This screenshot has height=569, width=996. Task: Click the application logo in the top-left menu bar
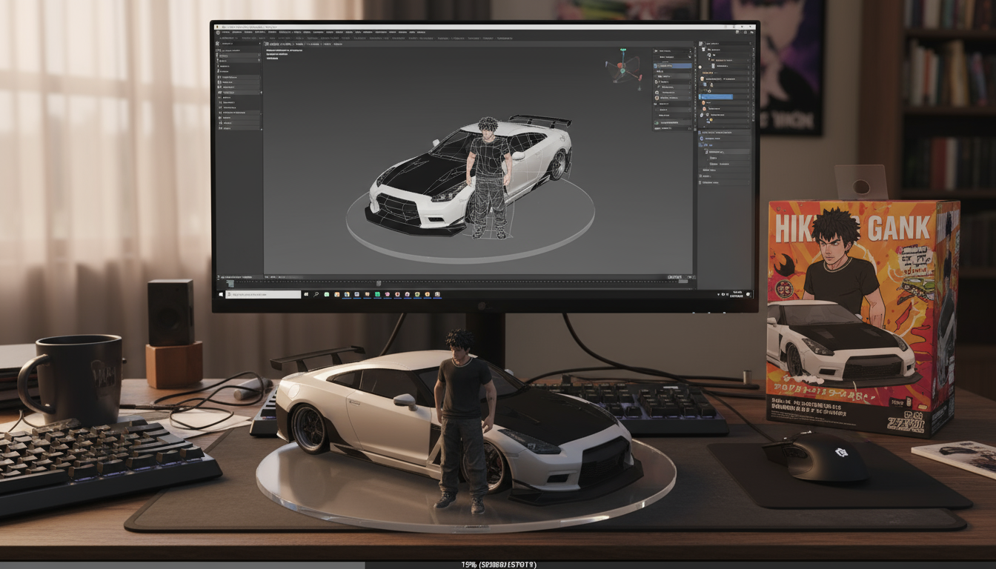pyautogui.click(x=219, y=33)
